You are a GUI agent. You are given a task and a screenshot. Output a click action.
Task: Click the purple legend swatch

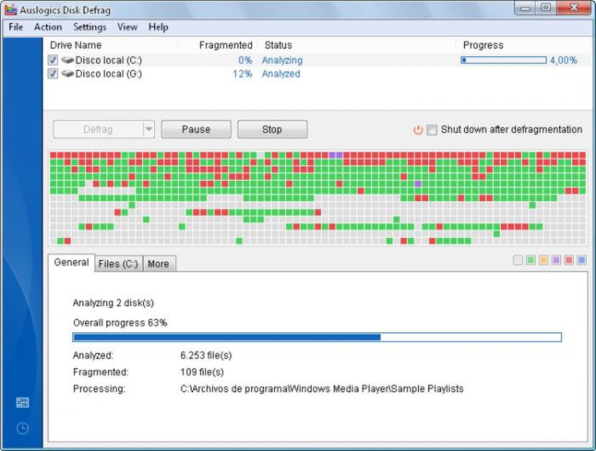pos(556,260)
